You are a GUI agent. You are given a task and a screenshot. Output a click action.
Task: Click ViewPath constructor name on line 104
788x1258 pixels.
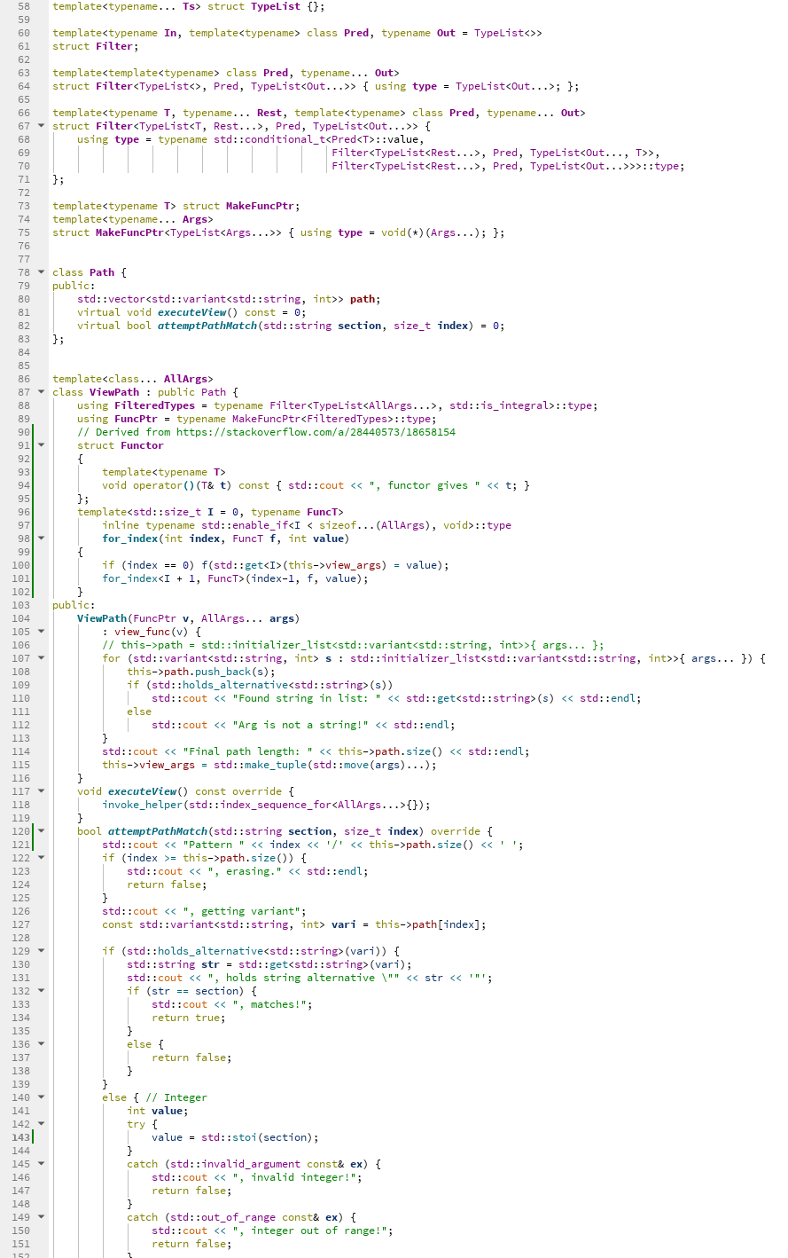[102, 618]
